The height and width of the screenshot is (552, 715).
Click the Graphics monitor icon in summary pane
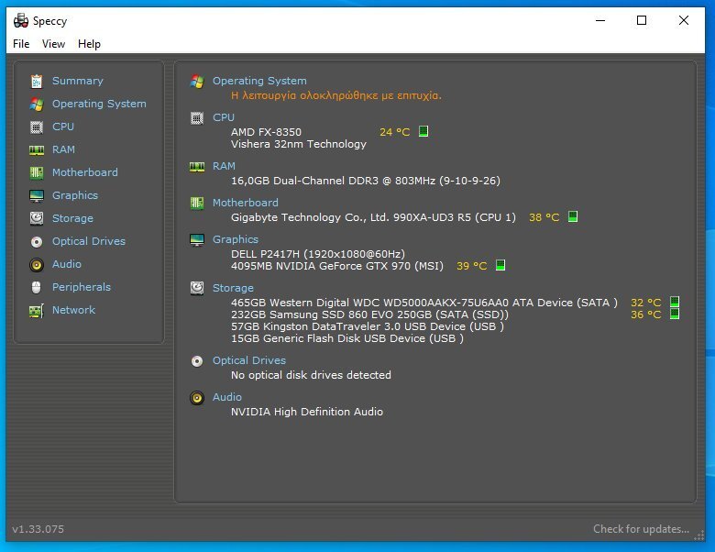point(197,239)
